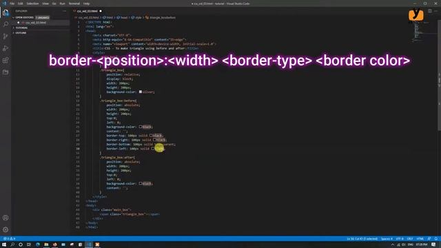Click the head breadcrumb segment
This screenshot has width=441, height=248.
pyautogui.click(x=122, y=17)
